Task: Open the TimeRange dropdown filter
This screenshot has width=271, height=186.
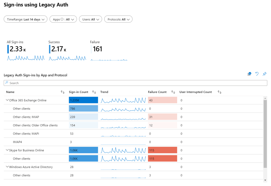Action: pyautogui.click(x=25, y=19)
